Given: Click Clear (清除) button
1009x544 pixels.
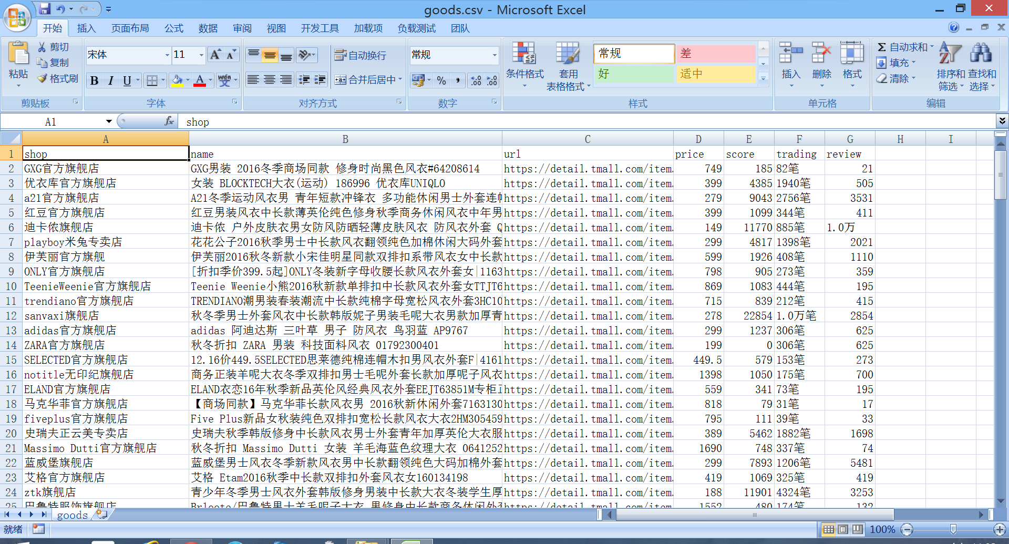Looking at the screenshot, I should 897,79.
